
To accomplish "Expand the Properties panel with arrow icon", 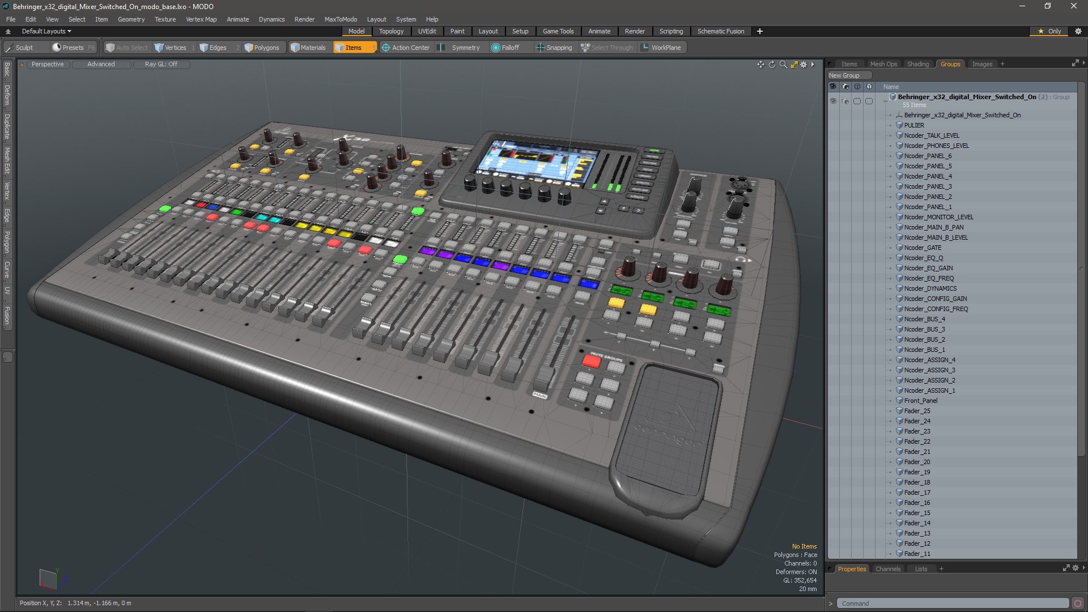I will tap(1066, 568).
